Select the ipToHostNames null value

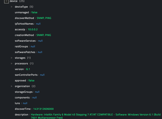tap(38, 24)
